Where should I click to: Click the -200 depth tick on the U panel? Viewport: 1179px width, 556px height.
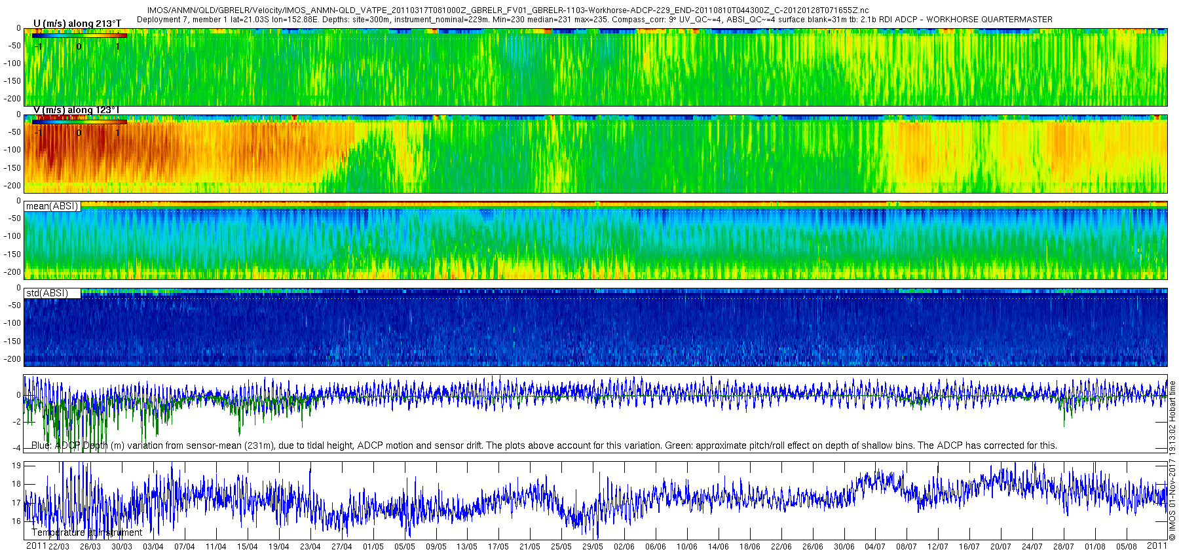pyautogui.click(x=13, y=99)
